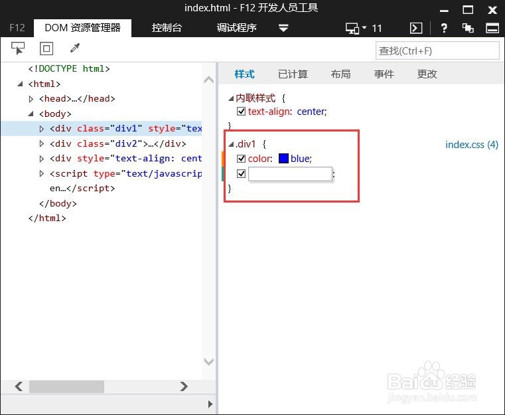Expand the script type="text/javascript" node

[x=42, y=174]
